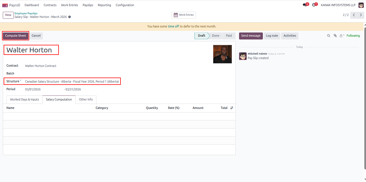Open the activities clock icon in the top bar

314,5
